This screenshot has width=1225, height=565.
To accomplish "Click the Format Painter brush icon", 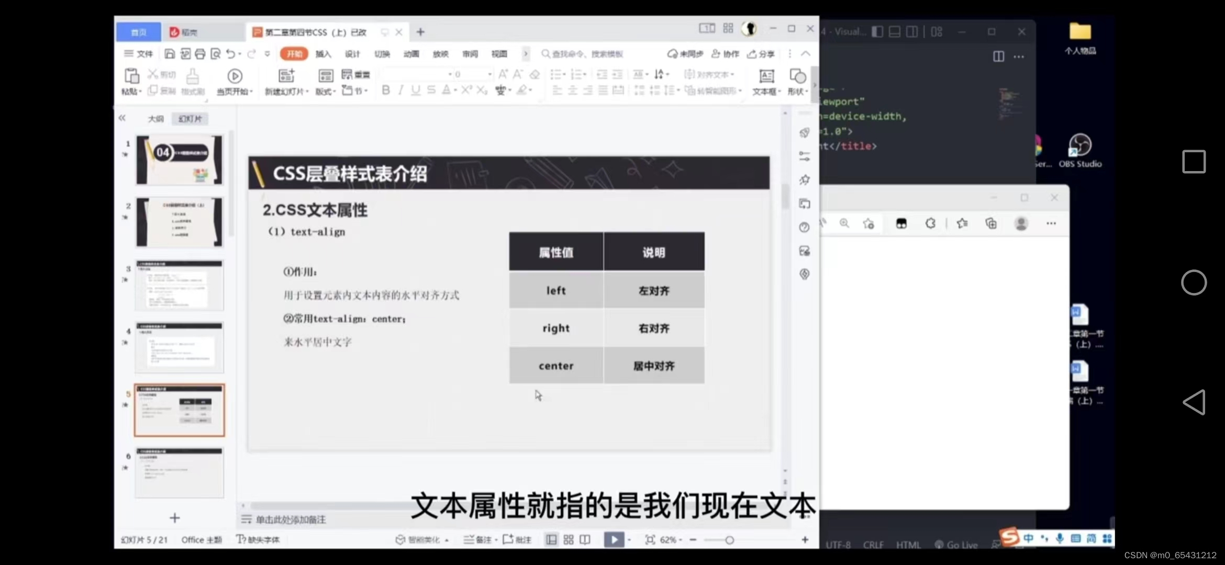I will tap(193, 77).
